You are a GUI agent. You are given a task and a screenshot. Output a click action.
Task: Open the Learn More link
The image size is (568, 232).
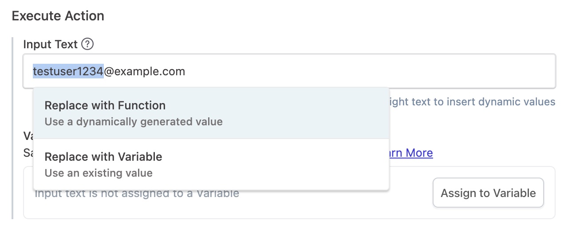(x=410, y=153)
